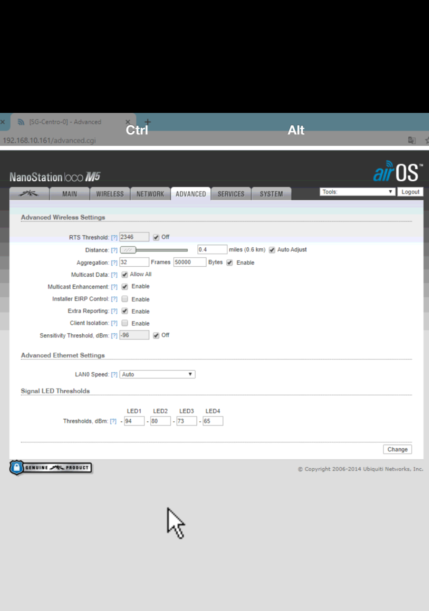This screenshot has height=611, width=429.
Task: Close the SG-Centro-0 Advanced tab
Action: [x=128, y=122]
